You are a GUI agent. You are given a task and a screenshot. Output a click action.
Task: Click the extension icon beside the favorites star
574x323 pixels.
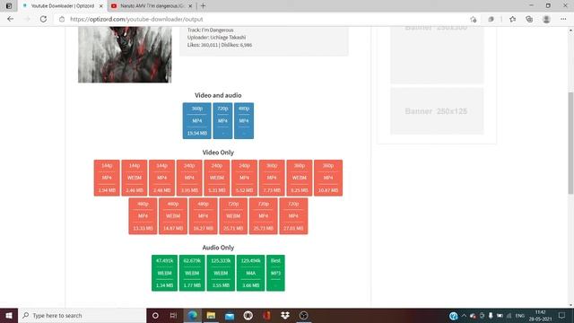pyautogui.click(x=491, y=19)
